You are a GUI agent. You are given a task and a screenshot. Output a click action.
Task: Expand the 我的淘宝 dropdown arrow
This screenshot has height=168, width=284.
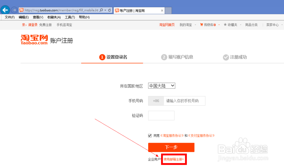coord(195,25)
